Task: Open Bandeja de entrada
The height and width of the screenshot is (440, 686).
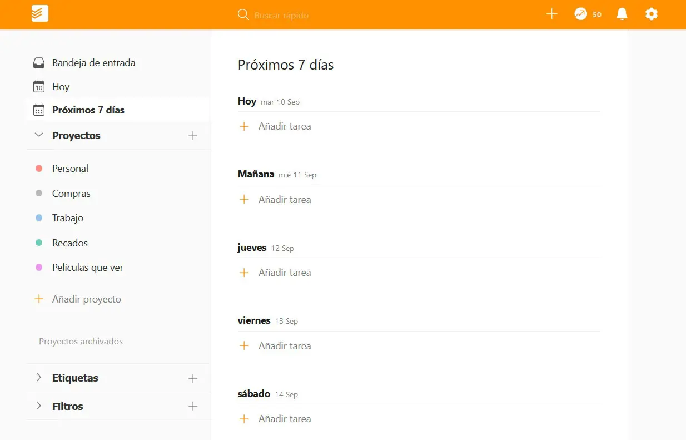Action: [93, 63]
